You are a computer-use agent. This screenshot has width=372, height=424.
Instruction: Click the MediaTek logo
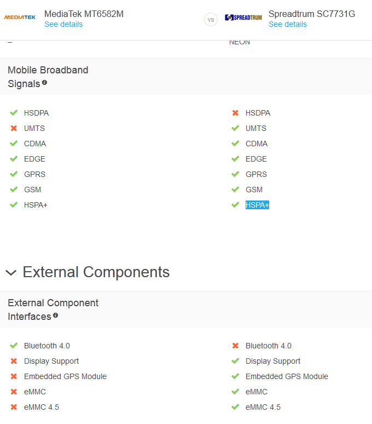point(20,18)
